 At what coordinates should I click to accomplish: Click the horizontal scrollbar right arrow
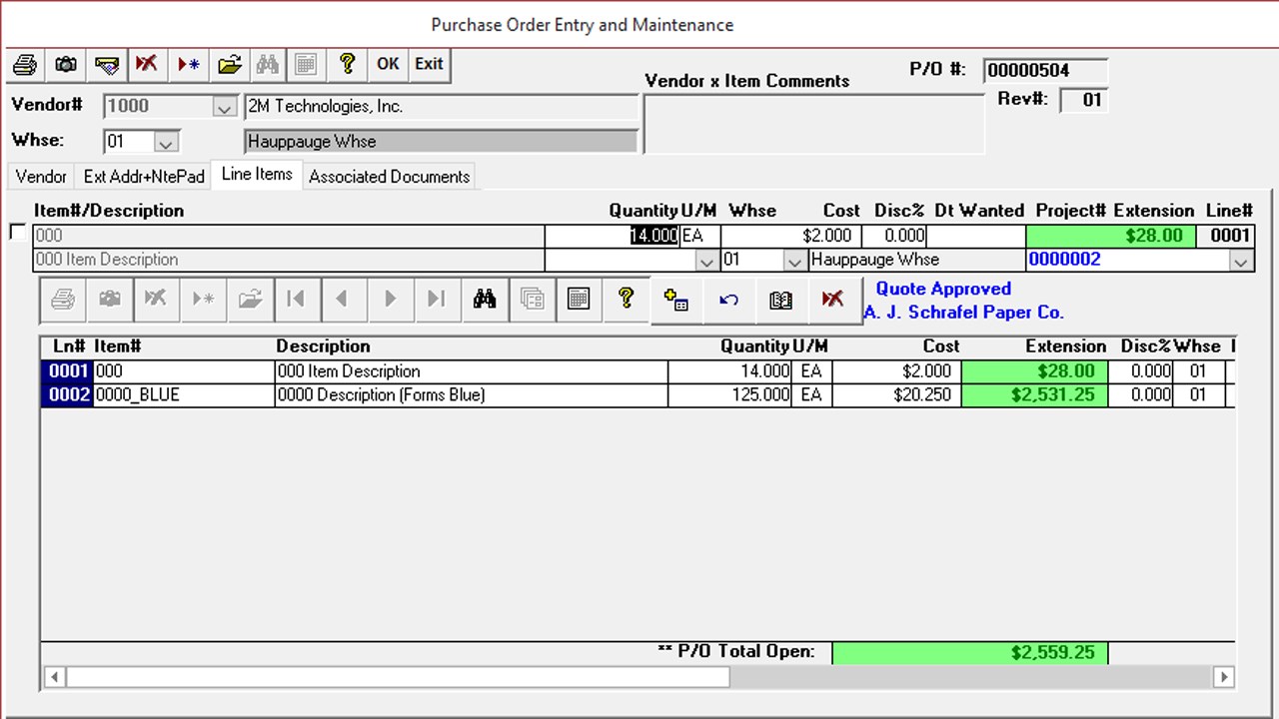tap(1224, 677)
